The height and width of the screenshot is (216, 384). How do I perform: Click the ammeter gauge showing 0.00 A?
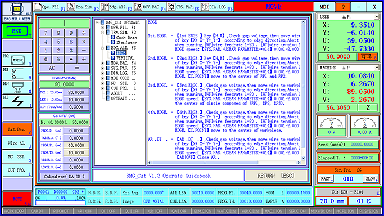364,125
